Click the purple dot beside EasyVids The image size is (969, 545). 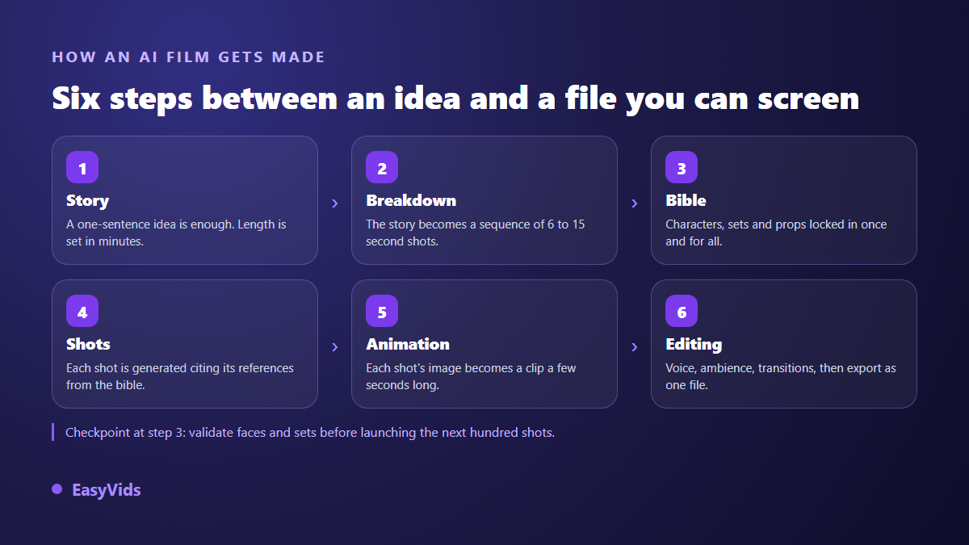57,489
